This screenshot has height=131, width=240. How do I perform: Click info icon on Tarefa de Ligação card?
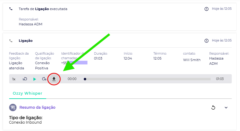206,9
